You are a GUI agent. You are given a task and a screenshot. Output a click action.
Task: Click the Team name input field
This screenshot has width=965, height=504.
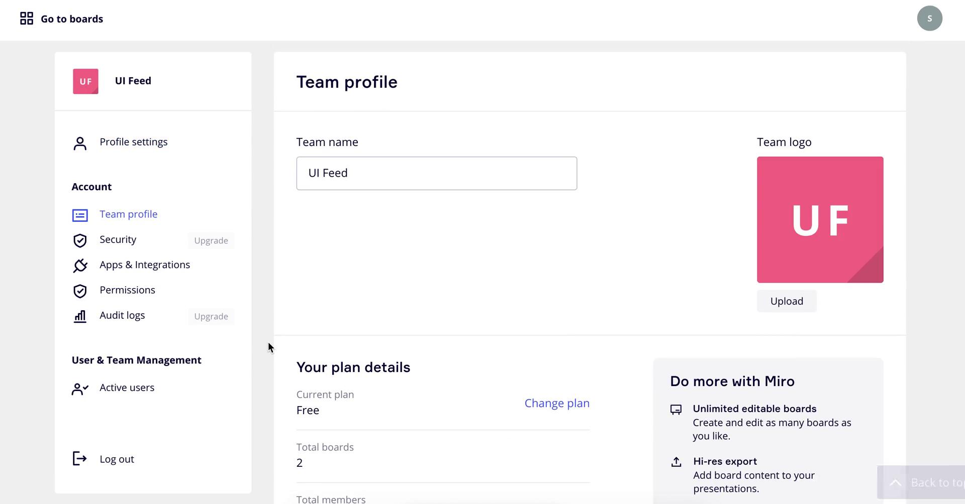[437, 173]
